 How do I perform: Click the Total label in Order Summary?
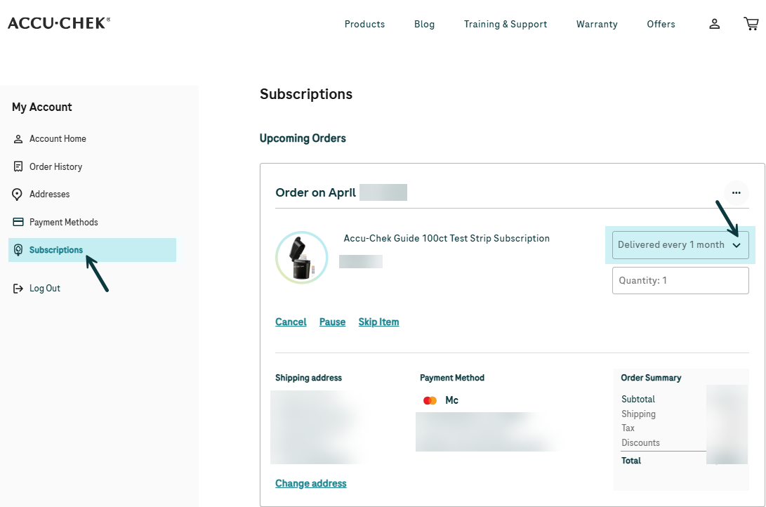pyautogui.click(x=630, y=461)
